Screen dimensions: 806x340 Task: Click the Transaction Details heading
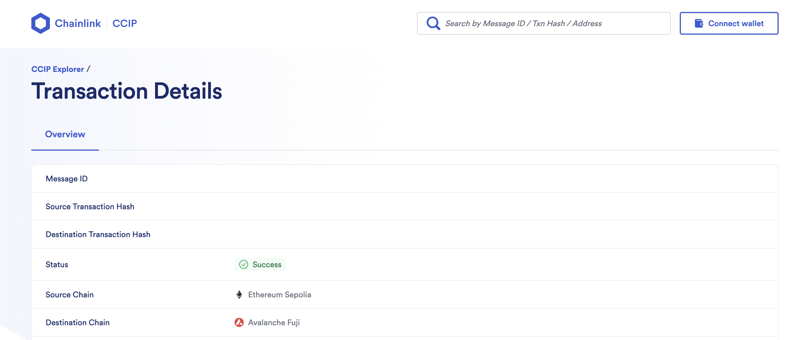(127, 91)
